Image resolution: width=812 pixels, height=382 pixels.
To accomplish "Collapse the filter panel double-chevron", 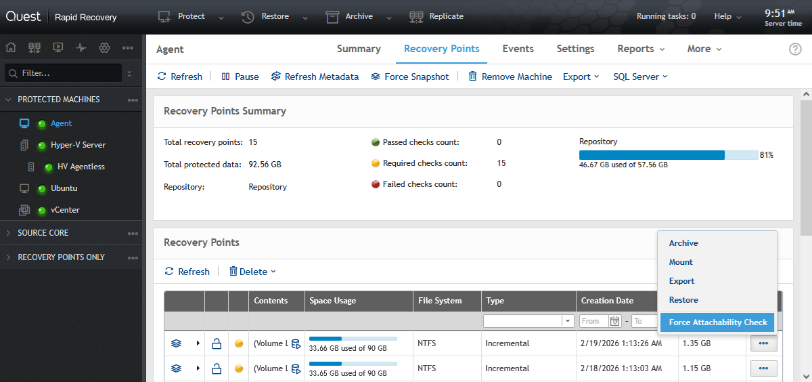I will click(x=130, y=73).
